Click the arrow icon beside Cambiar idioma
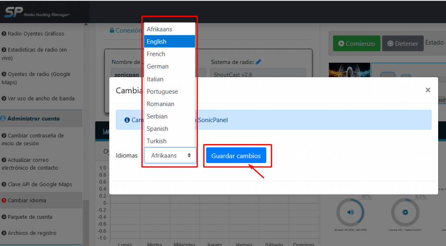Screen dimensions: 446x246 click(4, 201)
